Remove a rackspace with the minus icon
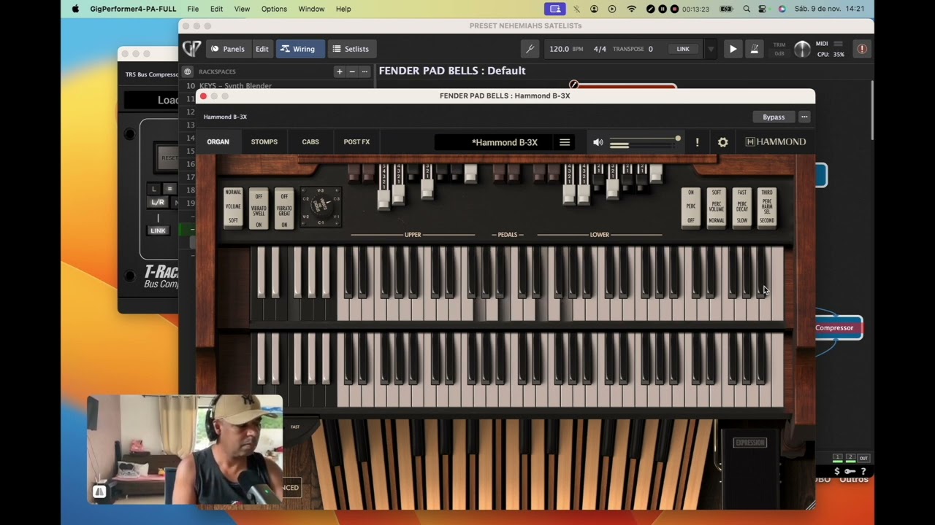This screenshot has width=935, height=525. coord(351,71)
